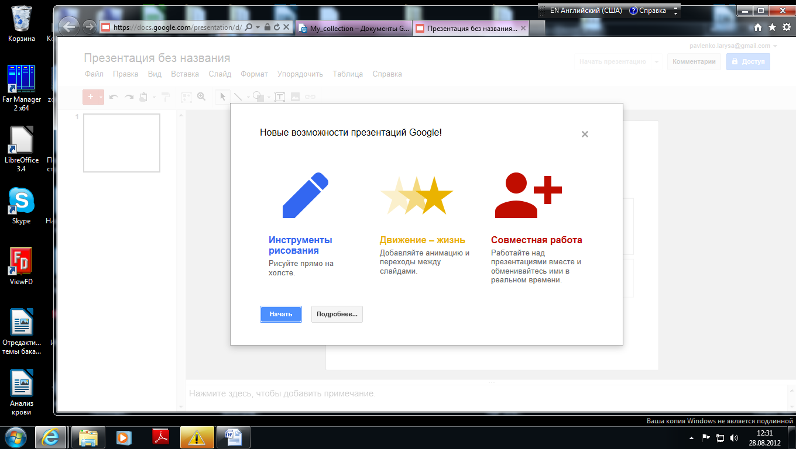The image size is (796, 449).
Task: Expand the Начать презентацию dropdown arrow
Action: coord(656,61)
